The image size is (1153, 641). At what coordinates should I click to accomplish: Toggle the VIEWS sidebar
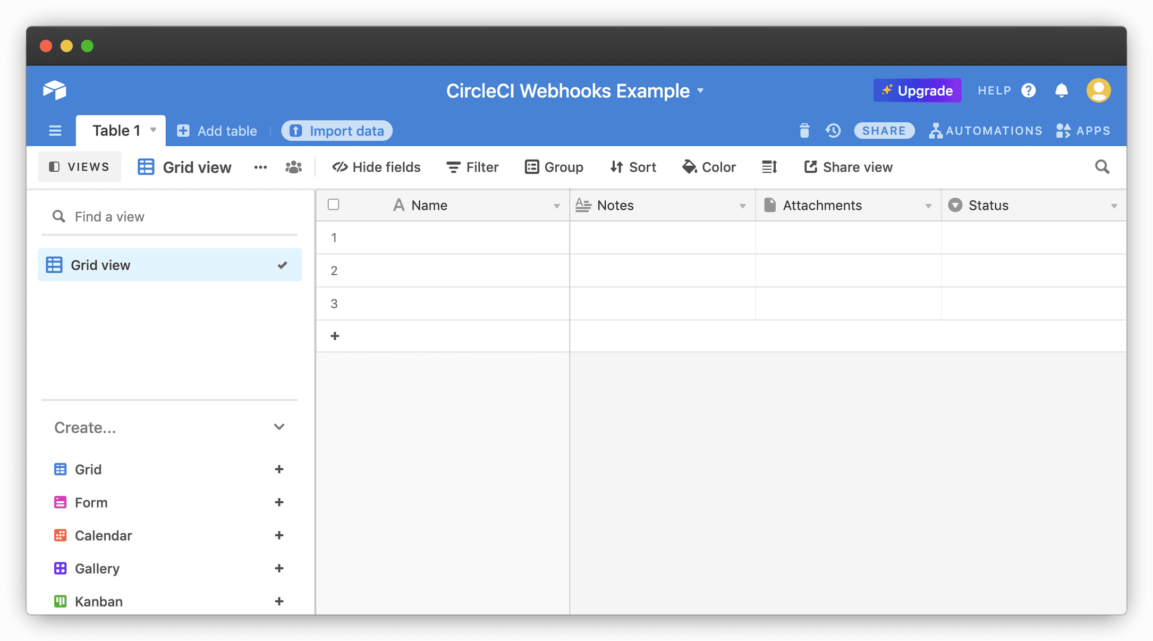pos(79,167)
